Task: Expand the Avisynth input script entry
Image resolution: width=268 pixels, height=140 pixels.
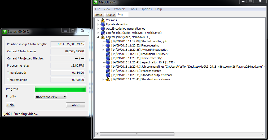Action: click(x=103, y=50)
